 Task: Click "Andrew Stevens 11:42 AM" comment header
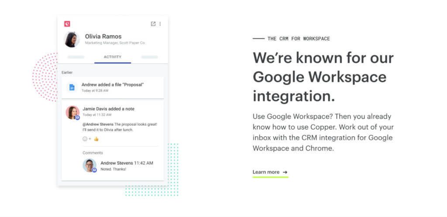click(x=127, y=163)
